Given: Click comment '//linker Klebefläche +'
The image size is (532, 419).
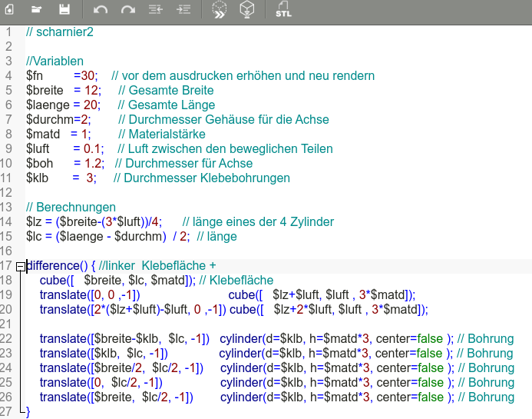Looking at the screenshot, I should [157, 266].
